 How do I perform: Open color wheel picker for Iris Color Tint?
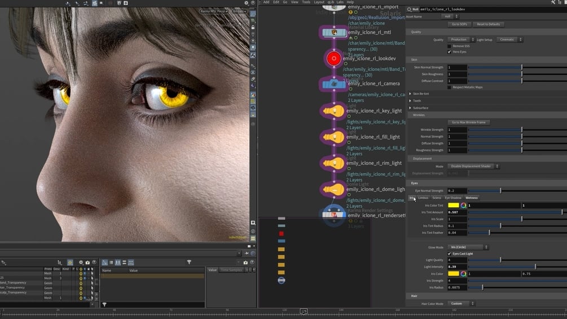pos(463,206)
